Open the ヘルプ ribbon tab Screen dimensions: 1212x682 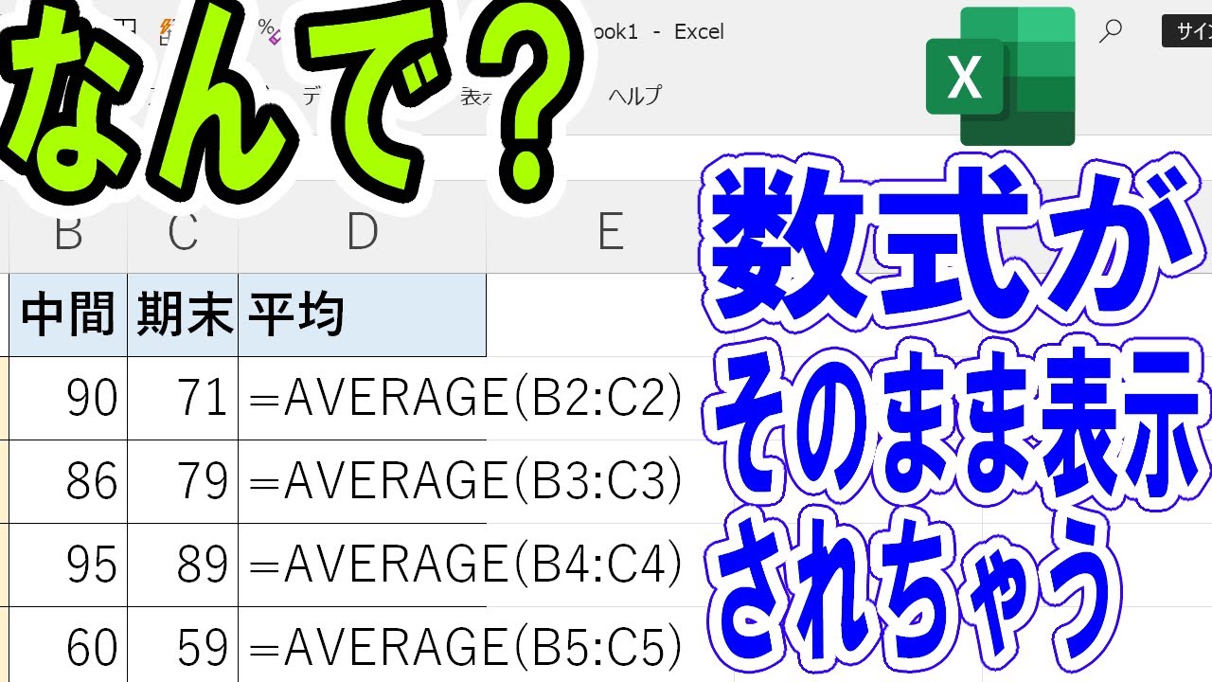point(634,96)
